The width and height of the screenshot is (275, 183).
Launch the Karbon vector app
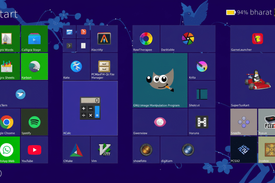[x=34, y=67]
